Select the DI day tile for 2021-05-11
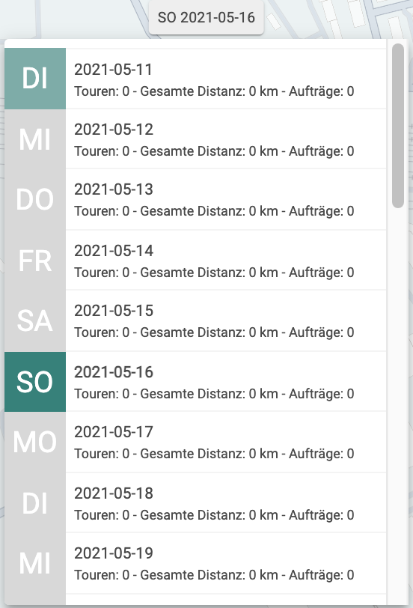413x608 pixels. (35, 79)
